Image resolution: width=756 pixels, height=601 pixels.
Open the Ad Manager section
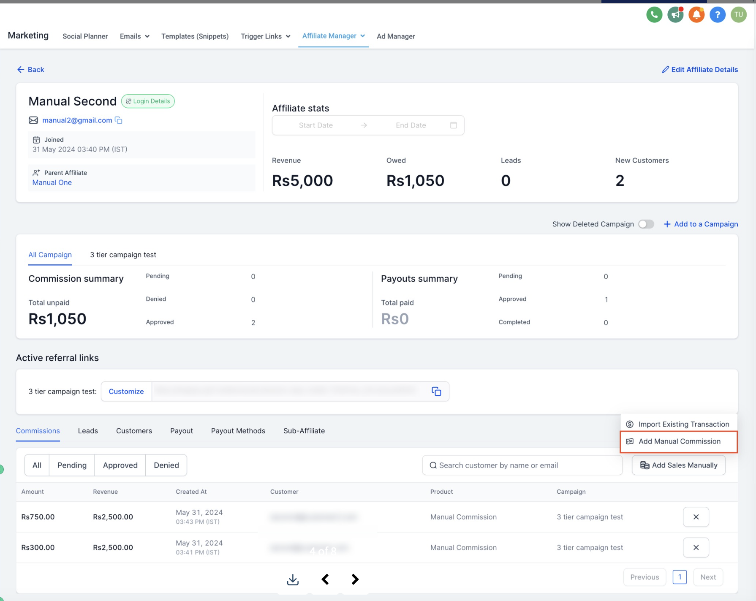396,36
